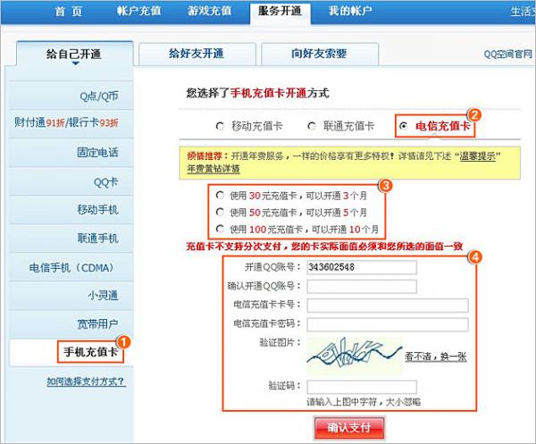Select the 移动充值卡 radio button

pyautogui.click(x=220, y=126)
